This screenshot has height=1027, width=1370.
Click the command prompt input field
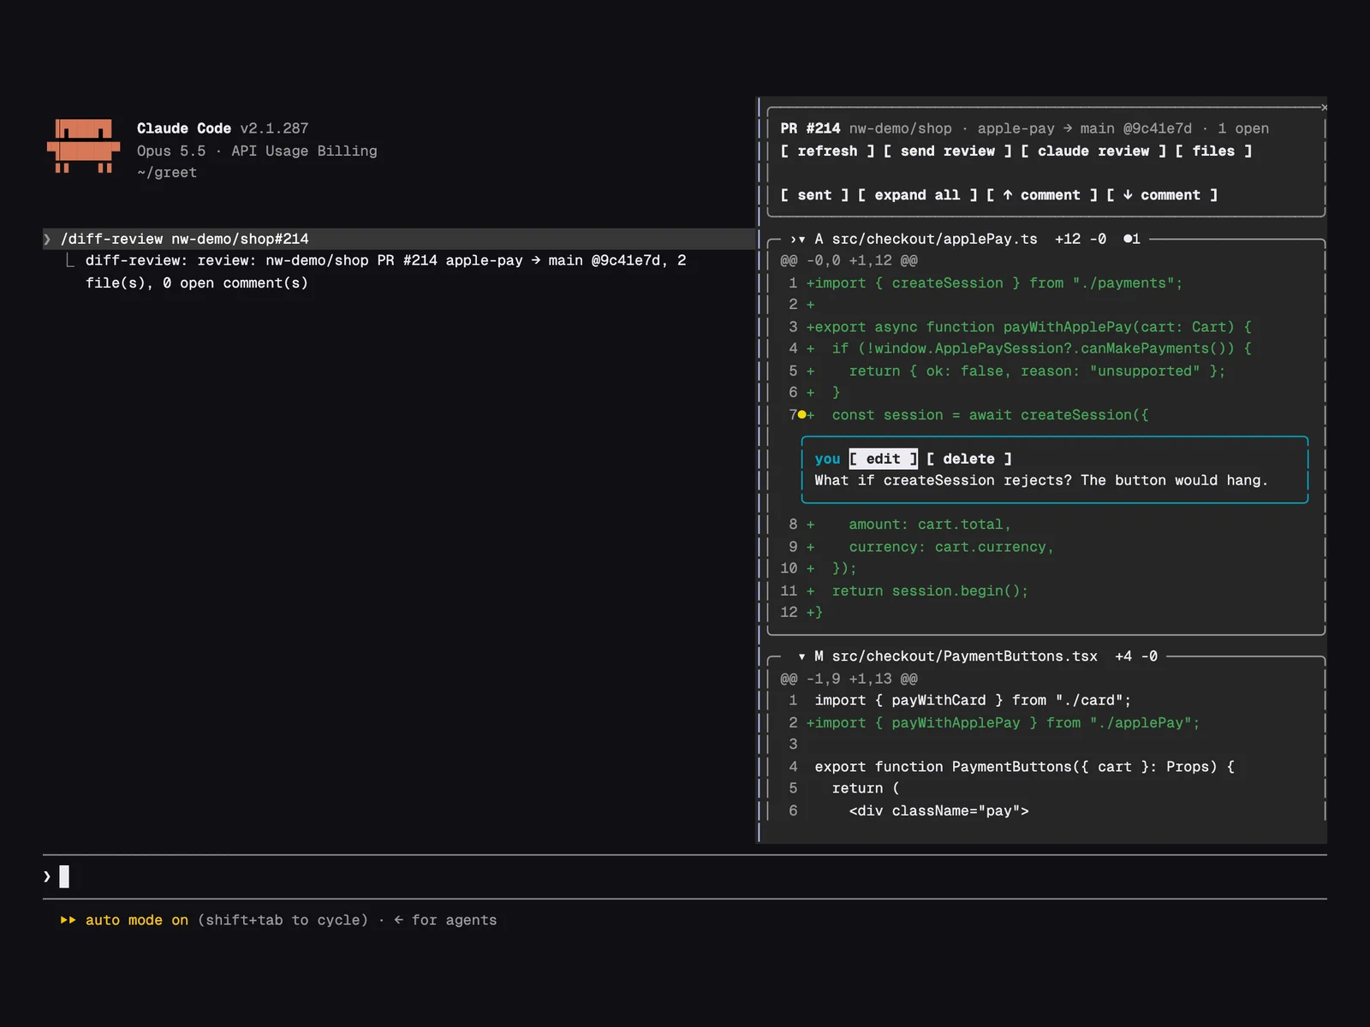coord(685,876)
